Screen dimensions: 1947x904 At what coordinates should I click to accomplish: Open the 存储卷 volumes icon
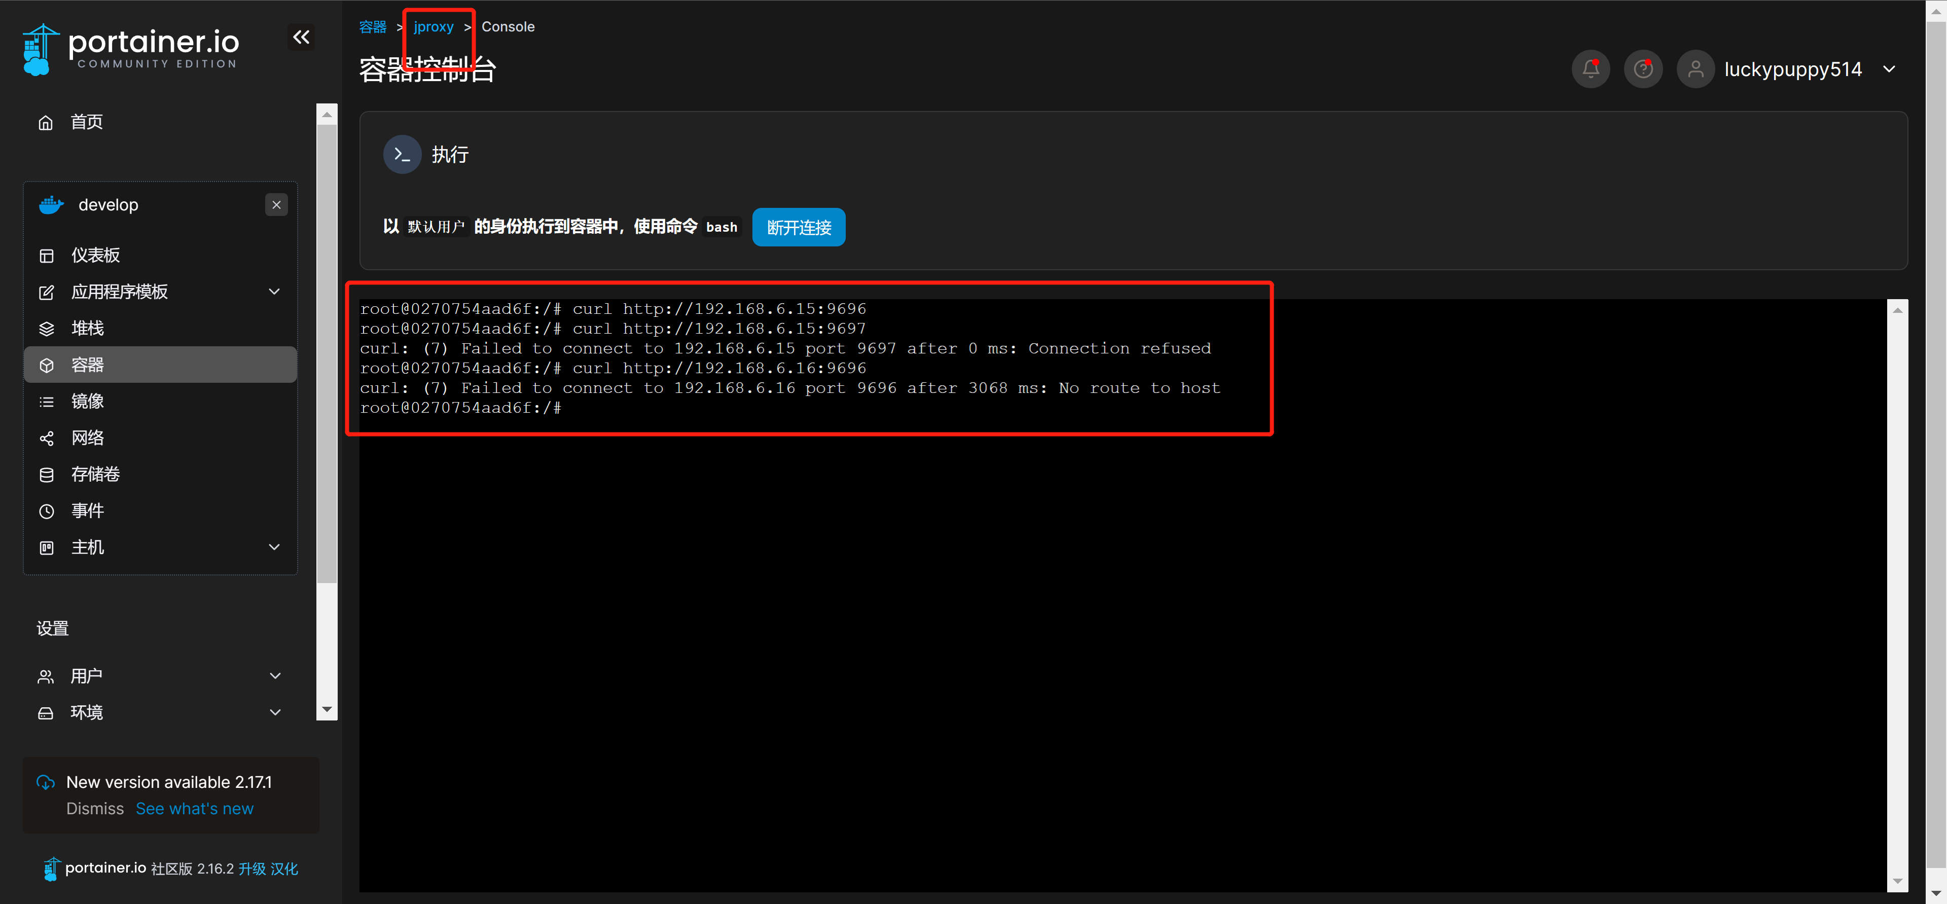tap(46, 474)
